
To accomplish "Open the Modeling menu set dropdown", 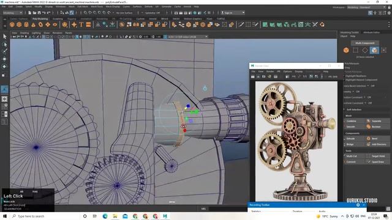I will [12, 13].
